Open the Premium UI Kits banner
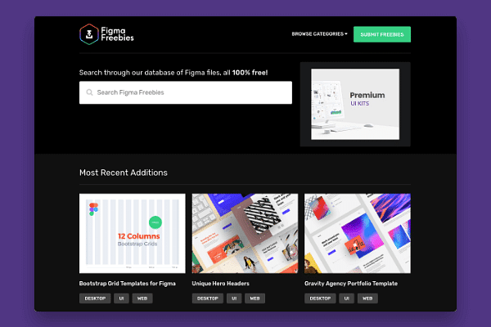 coord(355,104)
